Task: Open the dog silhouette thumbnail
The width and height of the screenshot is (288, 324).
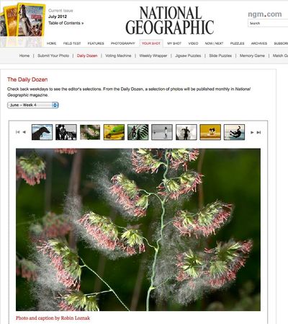Action: click(42, 132)
